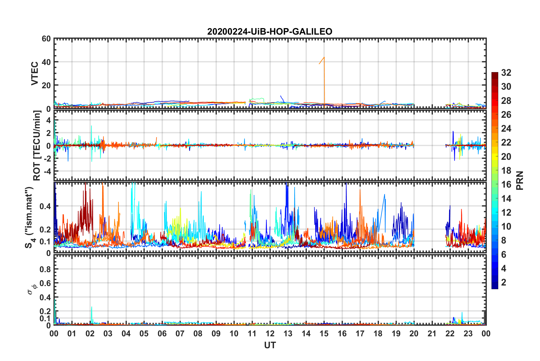540x361 pixels.
Task: Click the PRN colorbar tick "14"
Action: click(506, 199)
